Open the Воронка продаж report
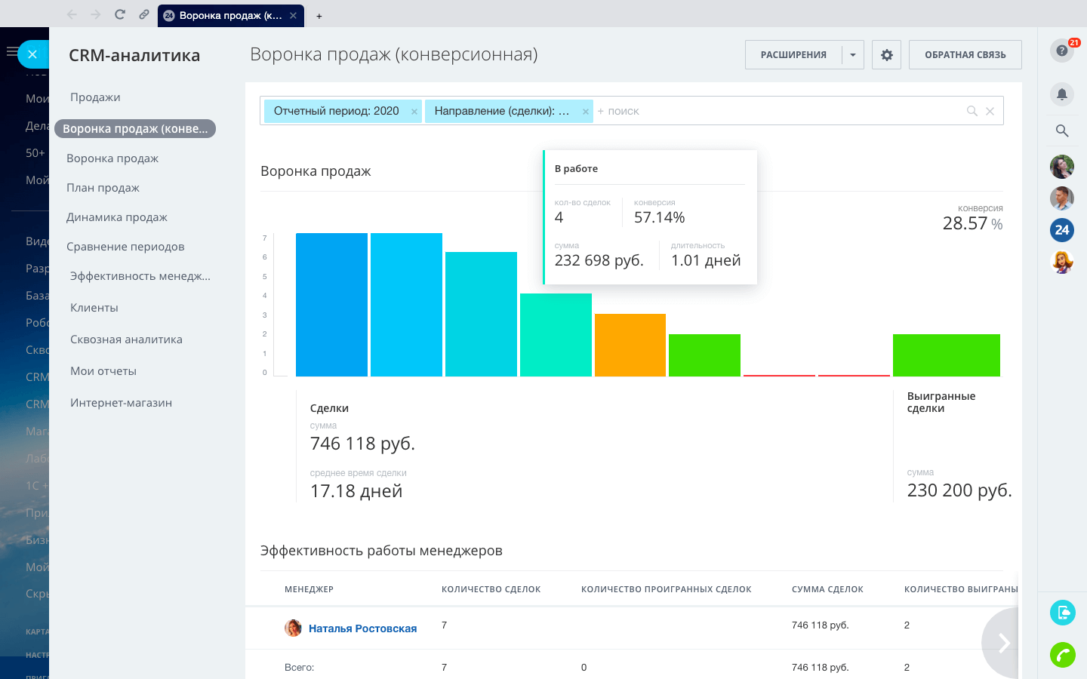The height and width of the screenshot is (679, 1087). tap(112, 158)
